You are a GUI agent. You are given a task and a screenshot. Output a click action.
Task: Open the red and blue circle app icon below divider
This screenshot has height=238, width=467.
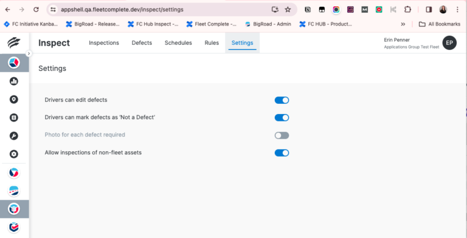coord(14,172)
